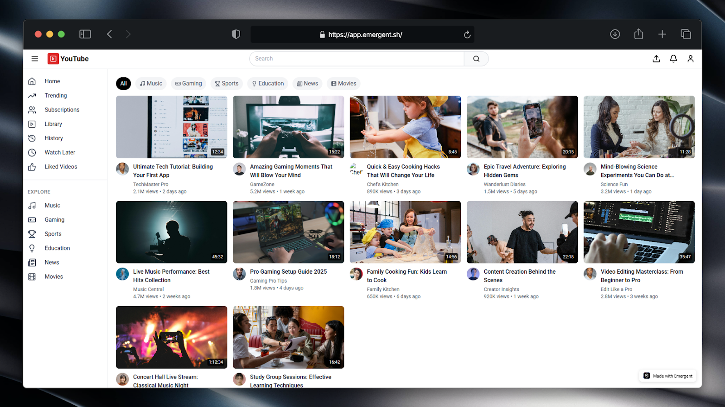Screen dimensions: 725x407
Task: Click the search magnifier button
Action: 476,59
